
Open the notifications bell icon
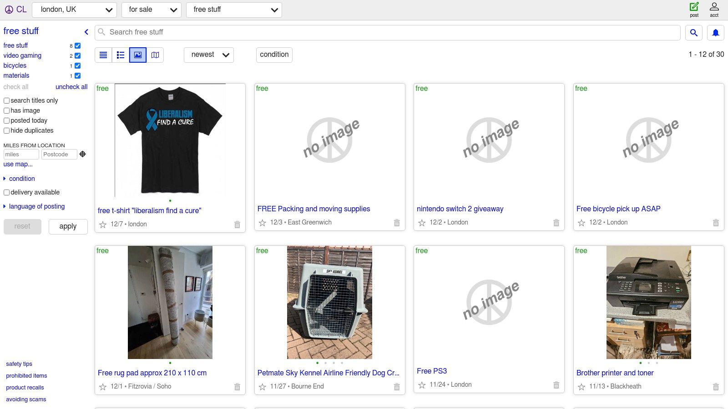[715, 32]
